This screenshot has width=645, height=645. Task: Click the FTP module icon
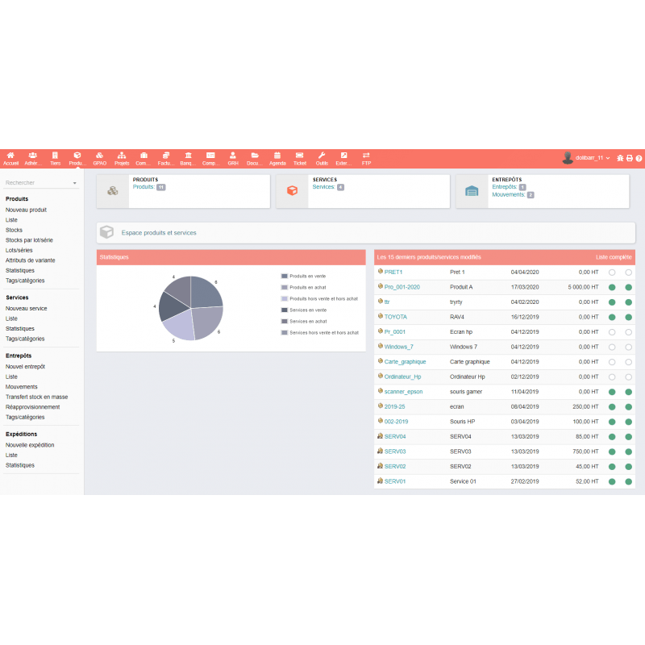click(x=366, y=158)
